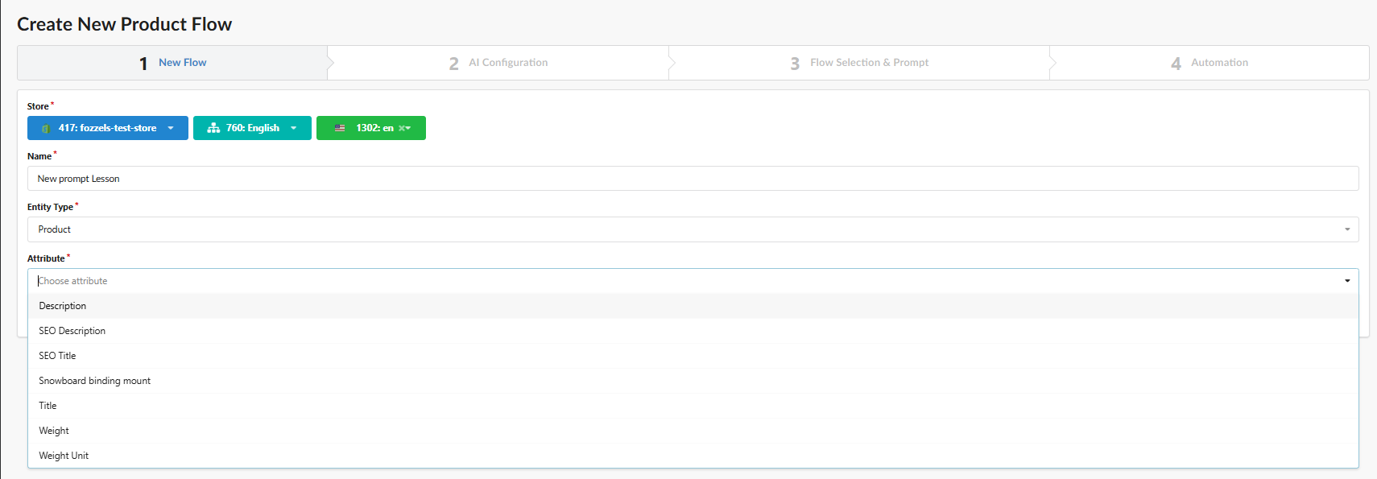Image resolution: width=1377 pixels, height=479 pixels.
Task: Select the Title attribute option
Action: (693, 406)
